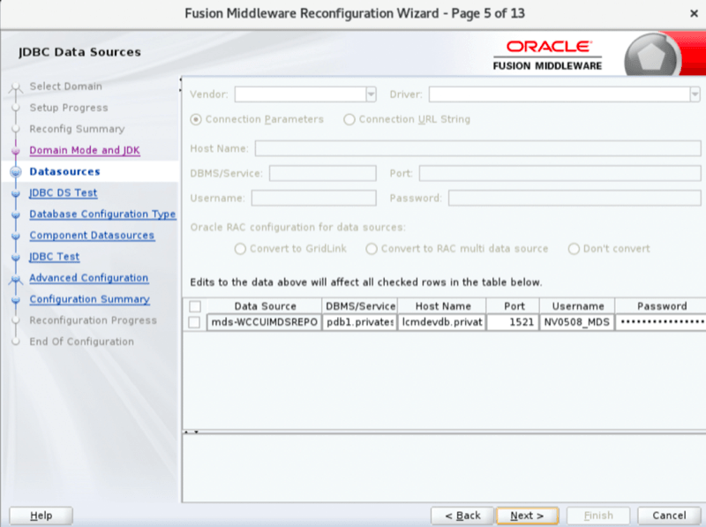Click End Of Configuration step label
The image size is (706, 527).
tap(81, 342)
